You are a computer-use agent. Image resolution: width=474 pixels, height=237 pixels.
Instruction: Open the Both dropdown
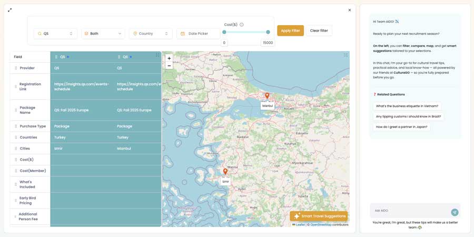[x=103, y=34]
